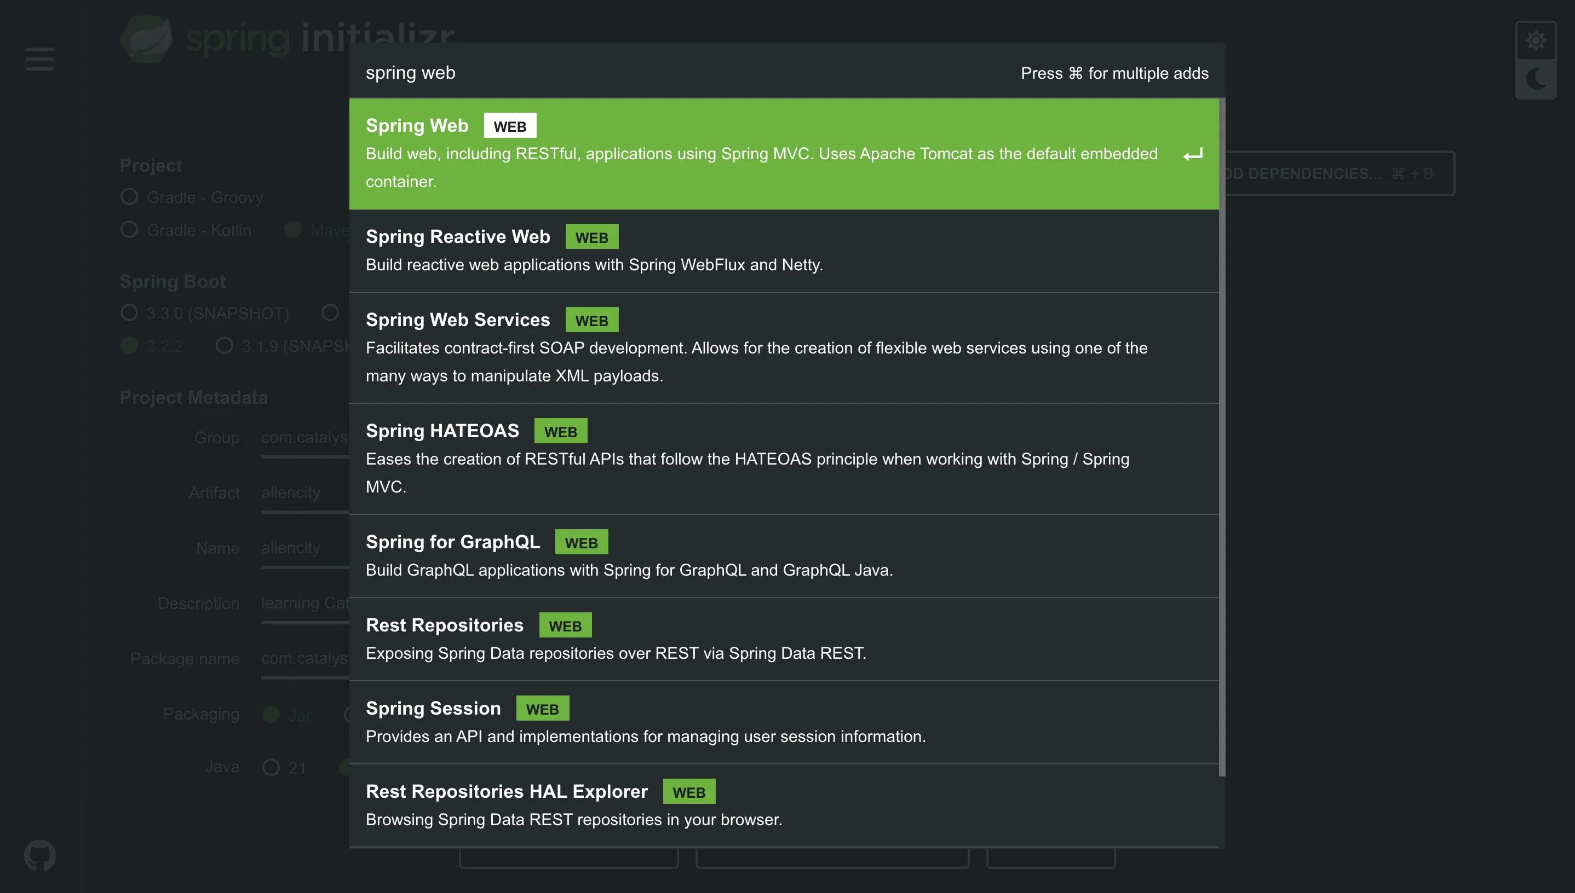
Task: Click the WEB tag on Spring Session
Action: click(x=542, y=709)
